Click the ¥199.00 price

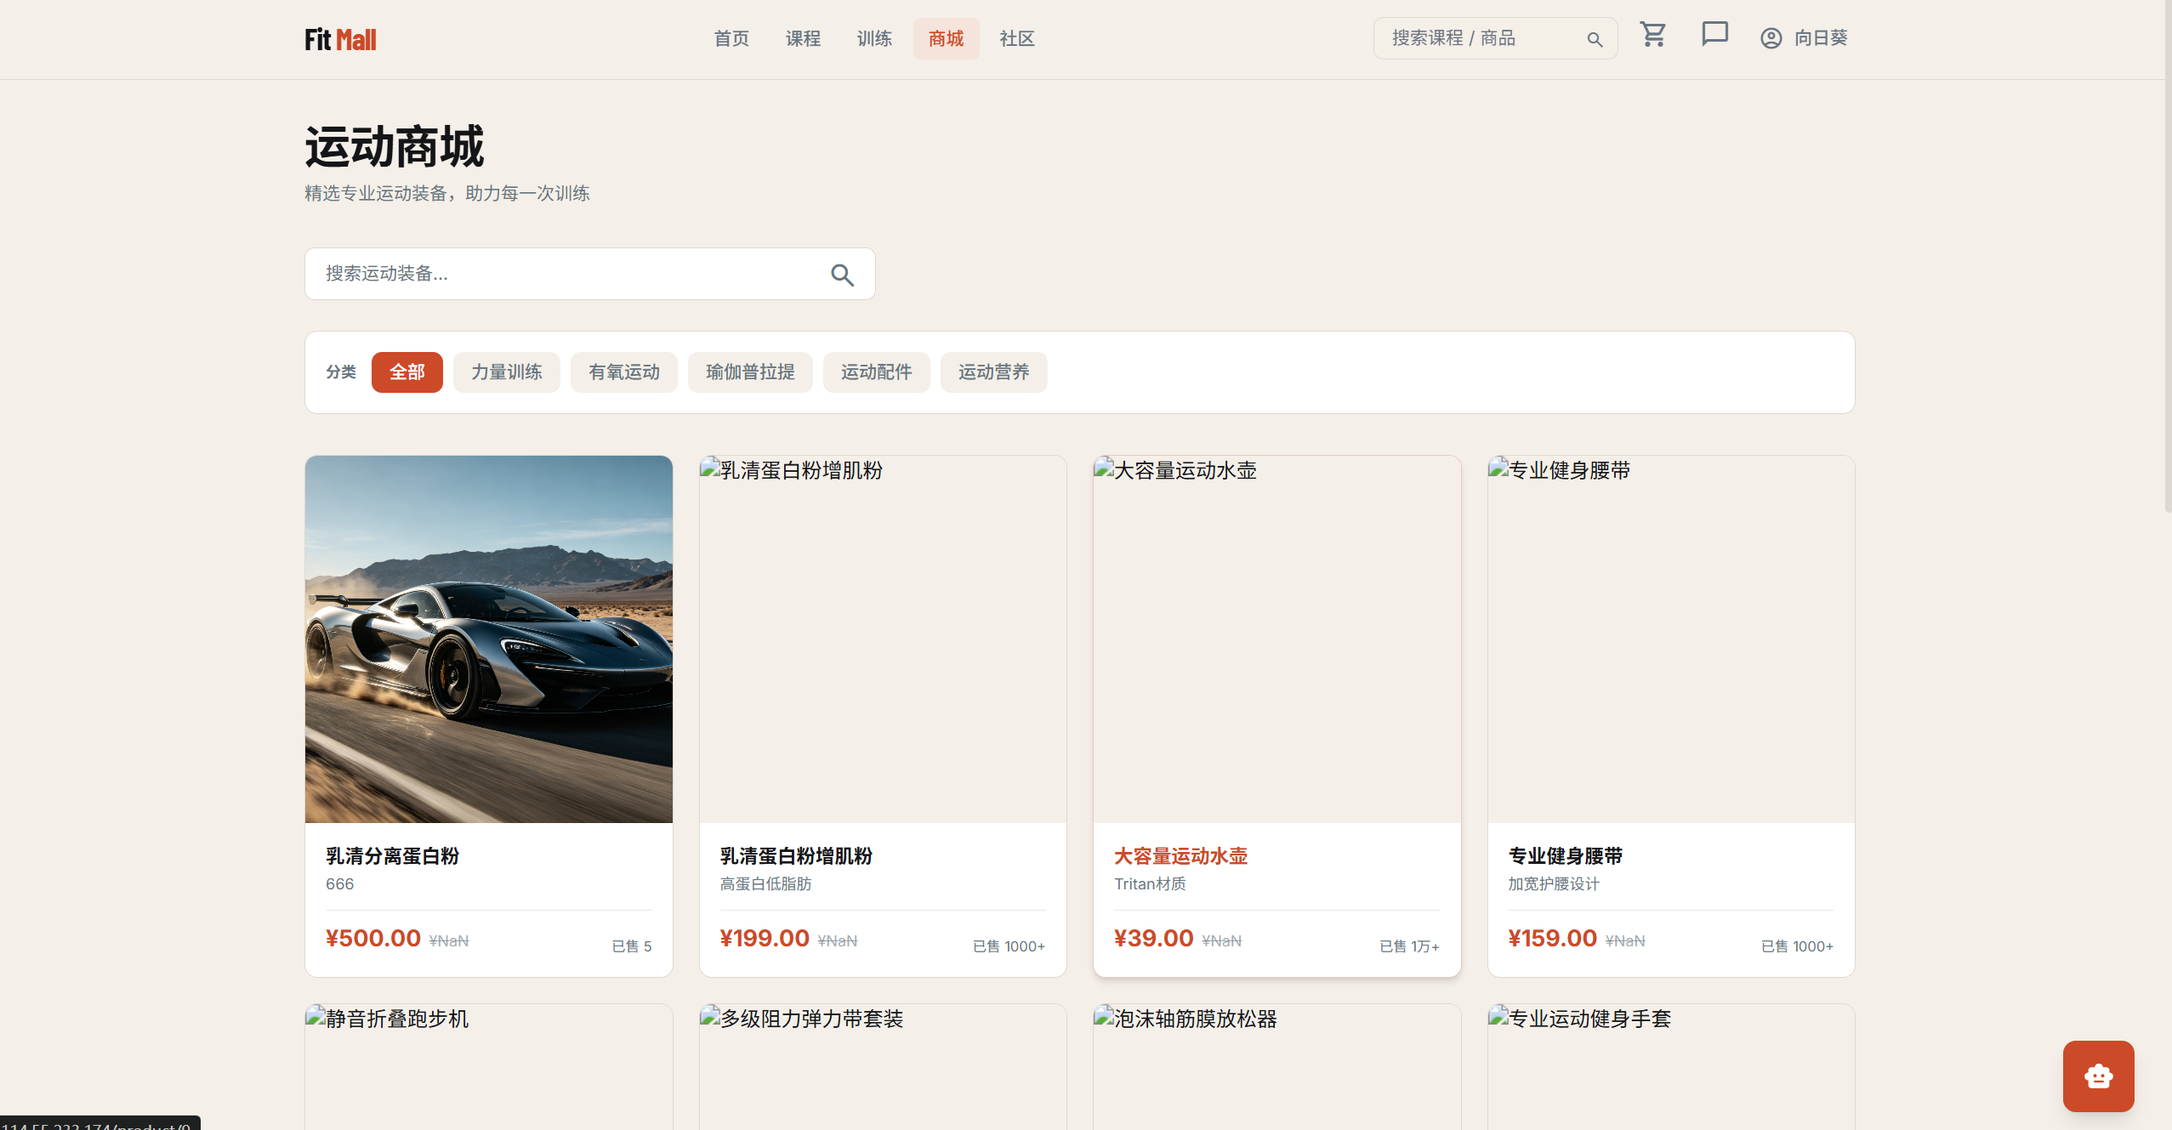click(x=765, y=939)
